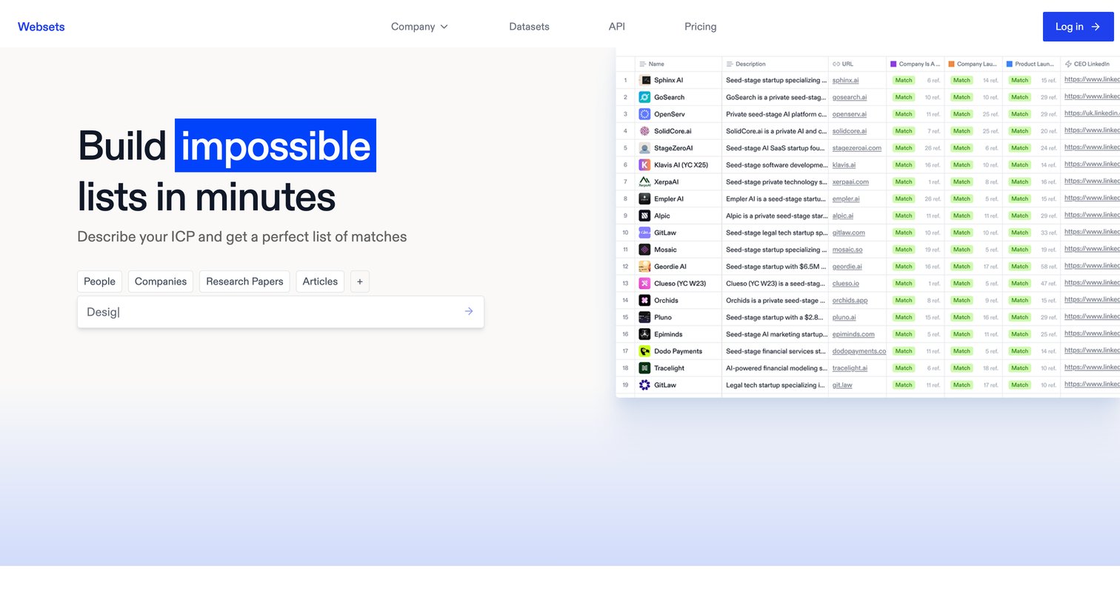This screenshot has width=1120, height=603.
Task: Select the Companies category chip
Action: pyautogui.click(x=161, y=281)
